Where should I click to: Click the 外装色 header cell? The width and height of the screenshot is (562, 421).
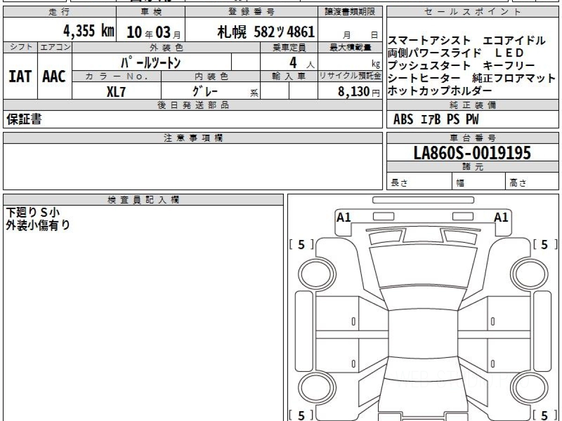coord(166,47)
